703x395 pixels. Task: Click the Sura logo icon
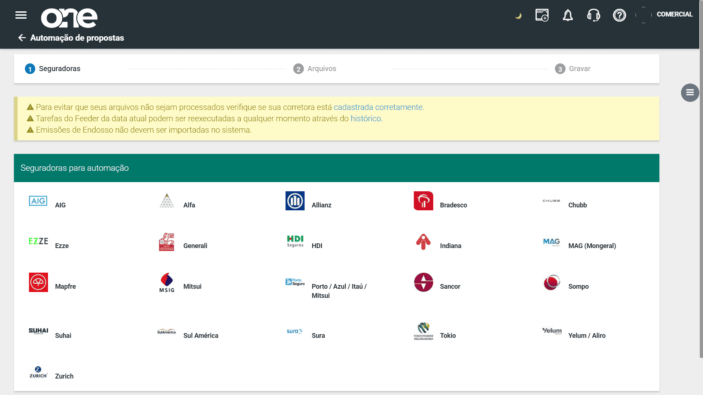point(295,331)
